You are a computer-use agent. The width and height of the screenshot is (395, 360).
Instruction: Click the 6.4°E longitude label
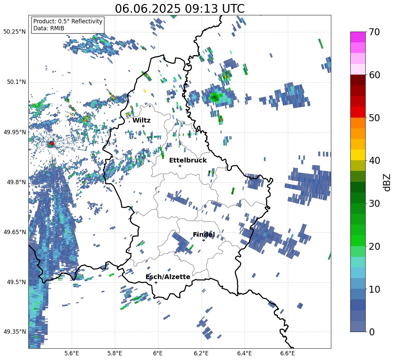coord(244,354)
